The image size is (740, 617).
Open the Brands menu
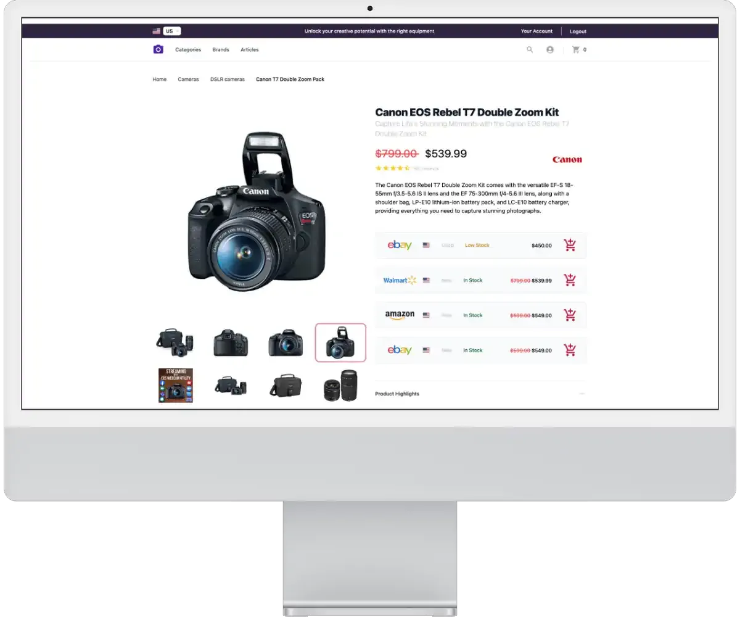(221, 49)
